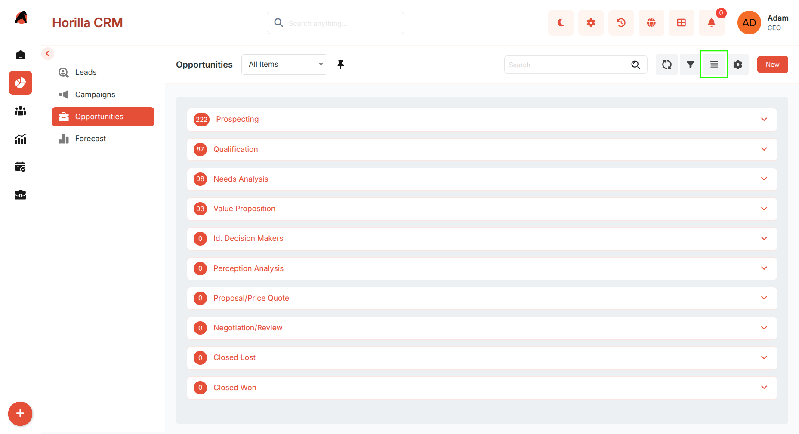The image size is (799, 434).
Task: Refresh the opportunities list
Action: pos(667,65)
